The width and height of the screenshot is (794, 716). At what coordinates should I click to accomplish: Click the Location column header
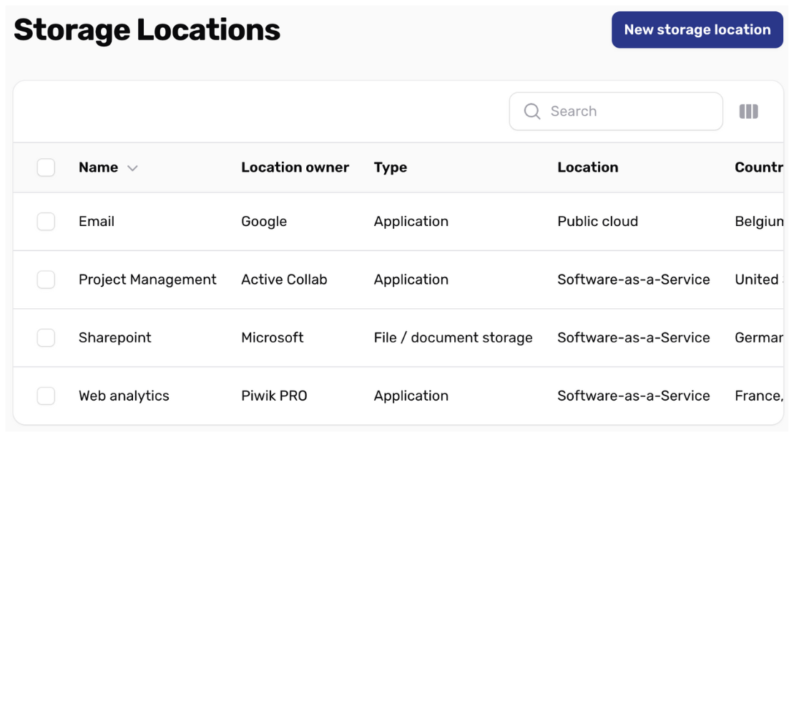click(x=588, y=167)
